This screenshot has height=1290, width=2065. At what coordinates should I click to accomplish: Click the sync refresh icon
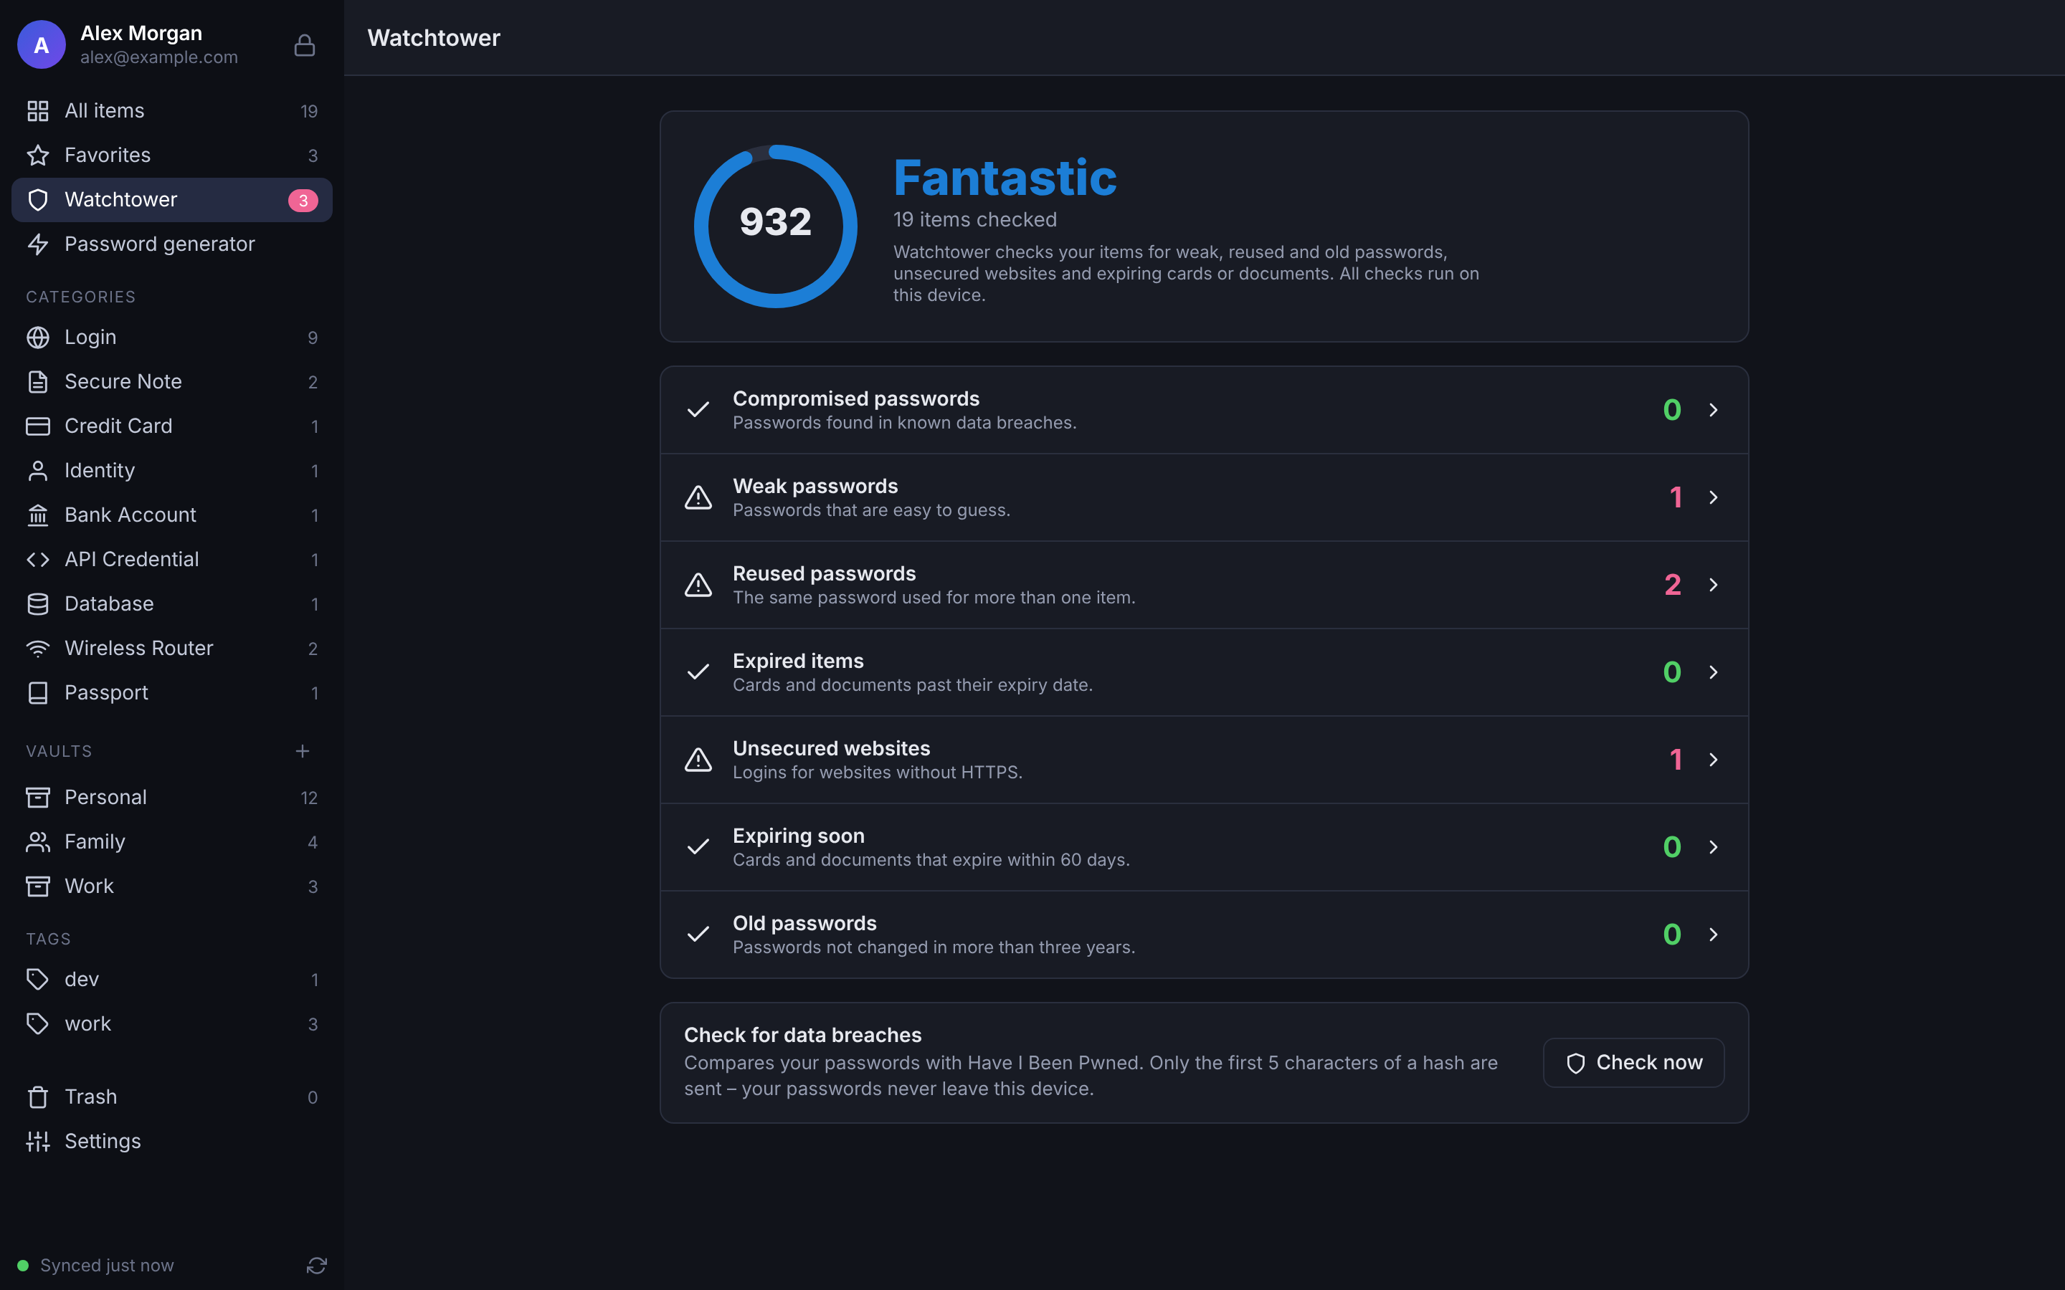(x=317, y=1265)
